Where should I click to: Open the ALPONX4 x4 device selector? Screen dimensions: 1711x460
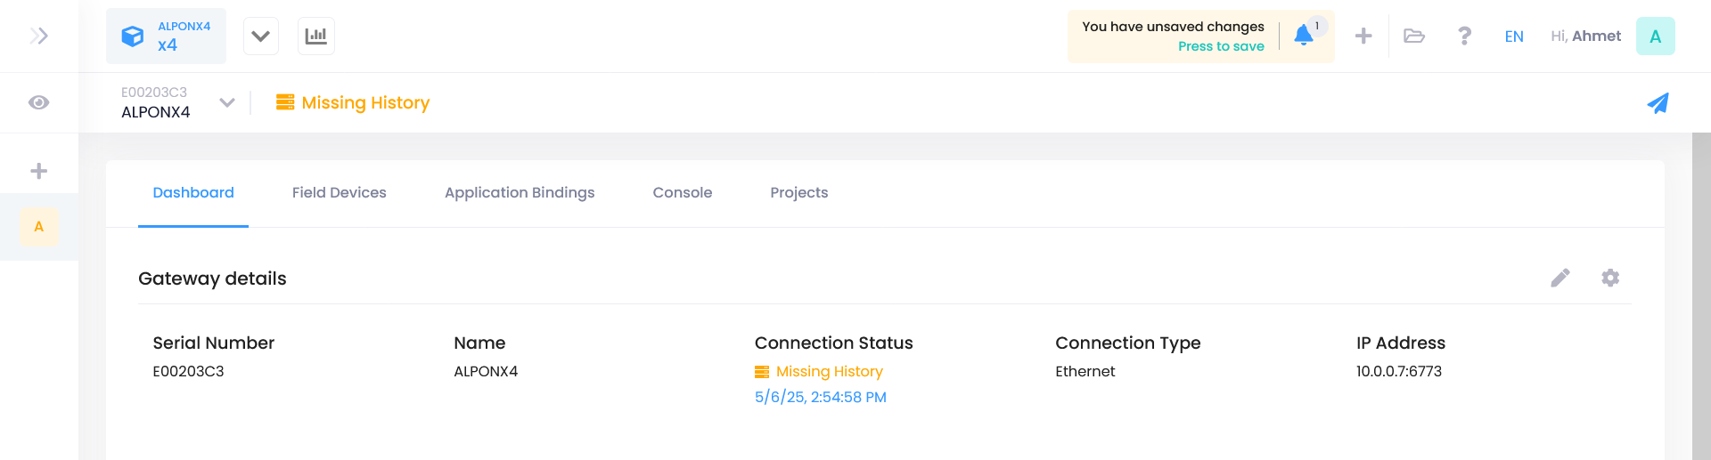(166, 36)
